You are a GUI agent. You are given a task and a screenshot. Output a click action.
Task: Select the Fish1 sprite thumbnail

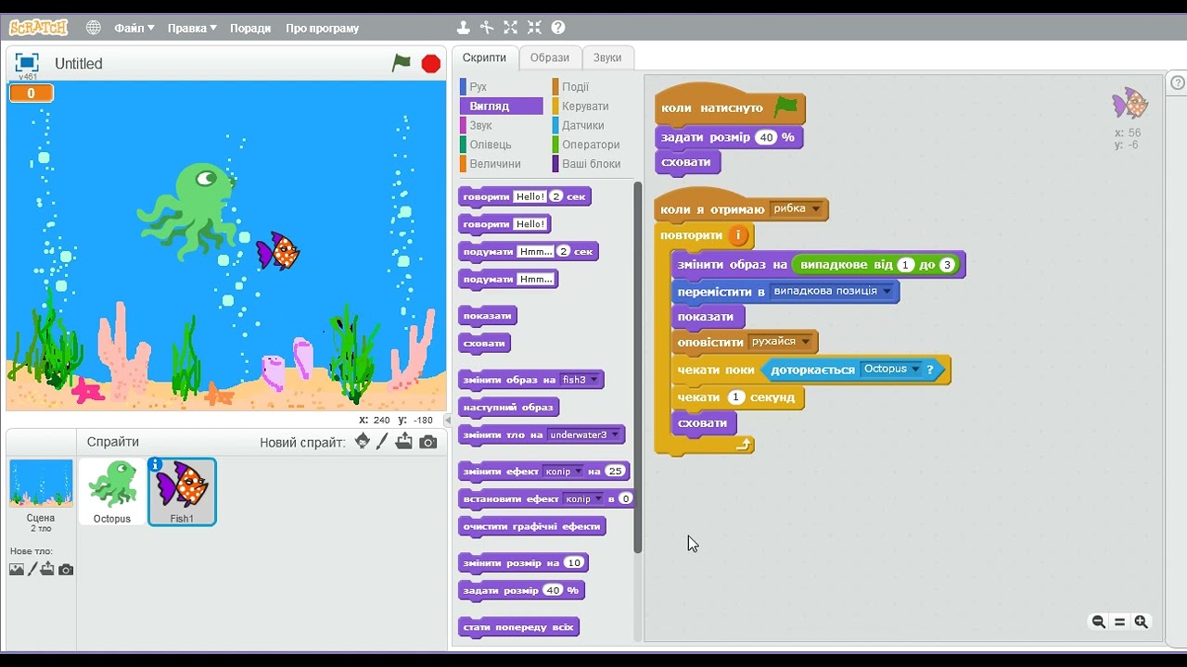tap(183, 492)
